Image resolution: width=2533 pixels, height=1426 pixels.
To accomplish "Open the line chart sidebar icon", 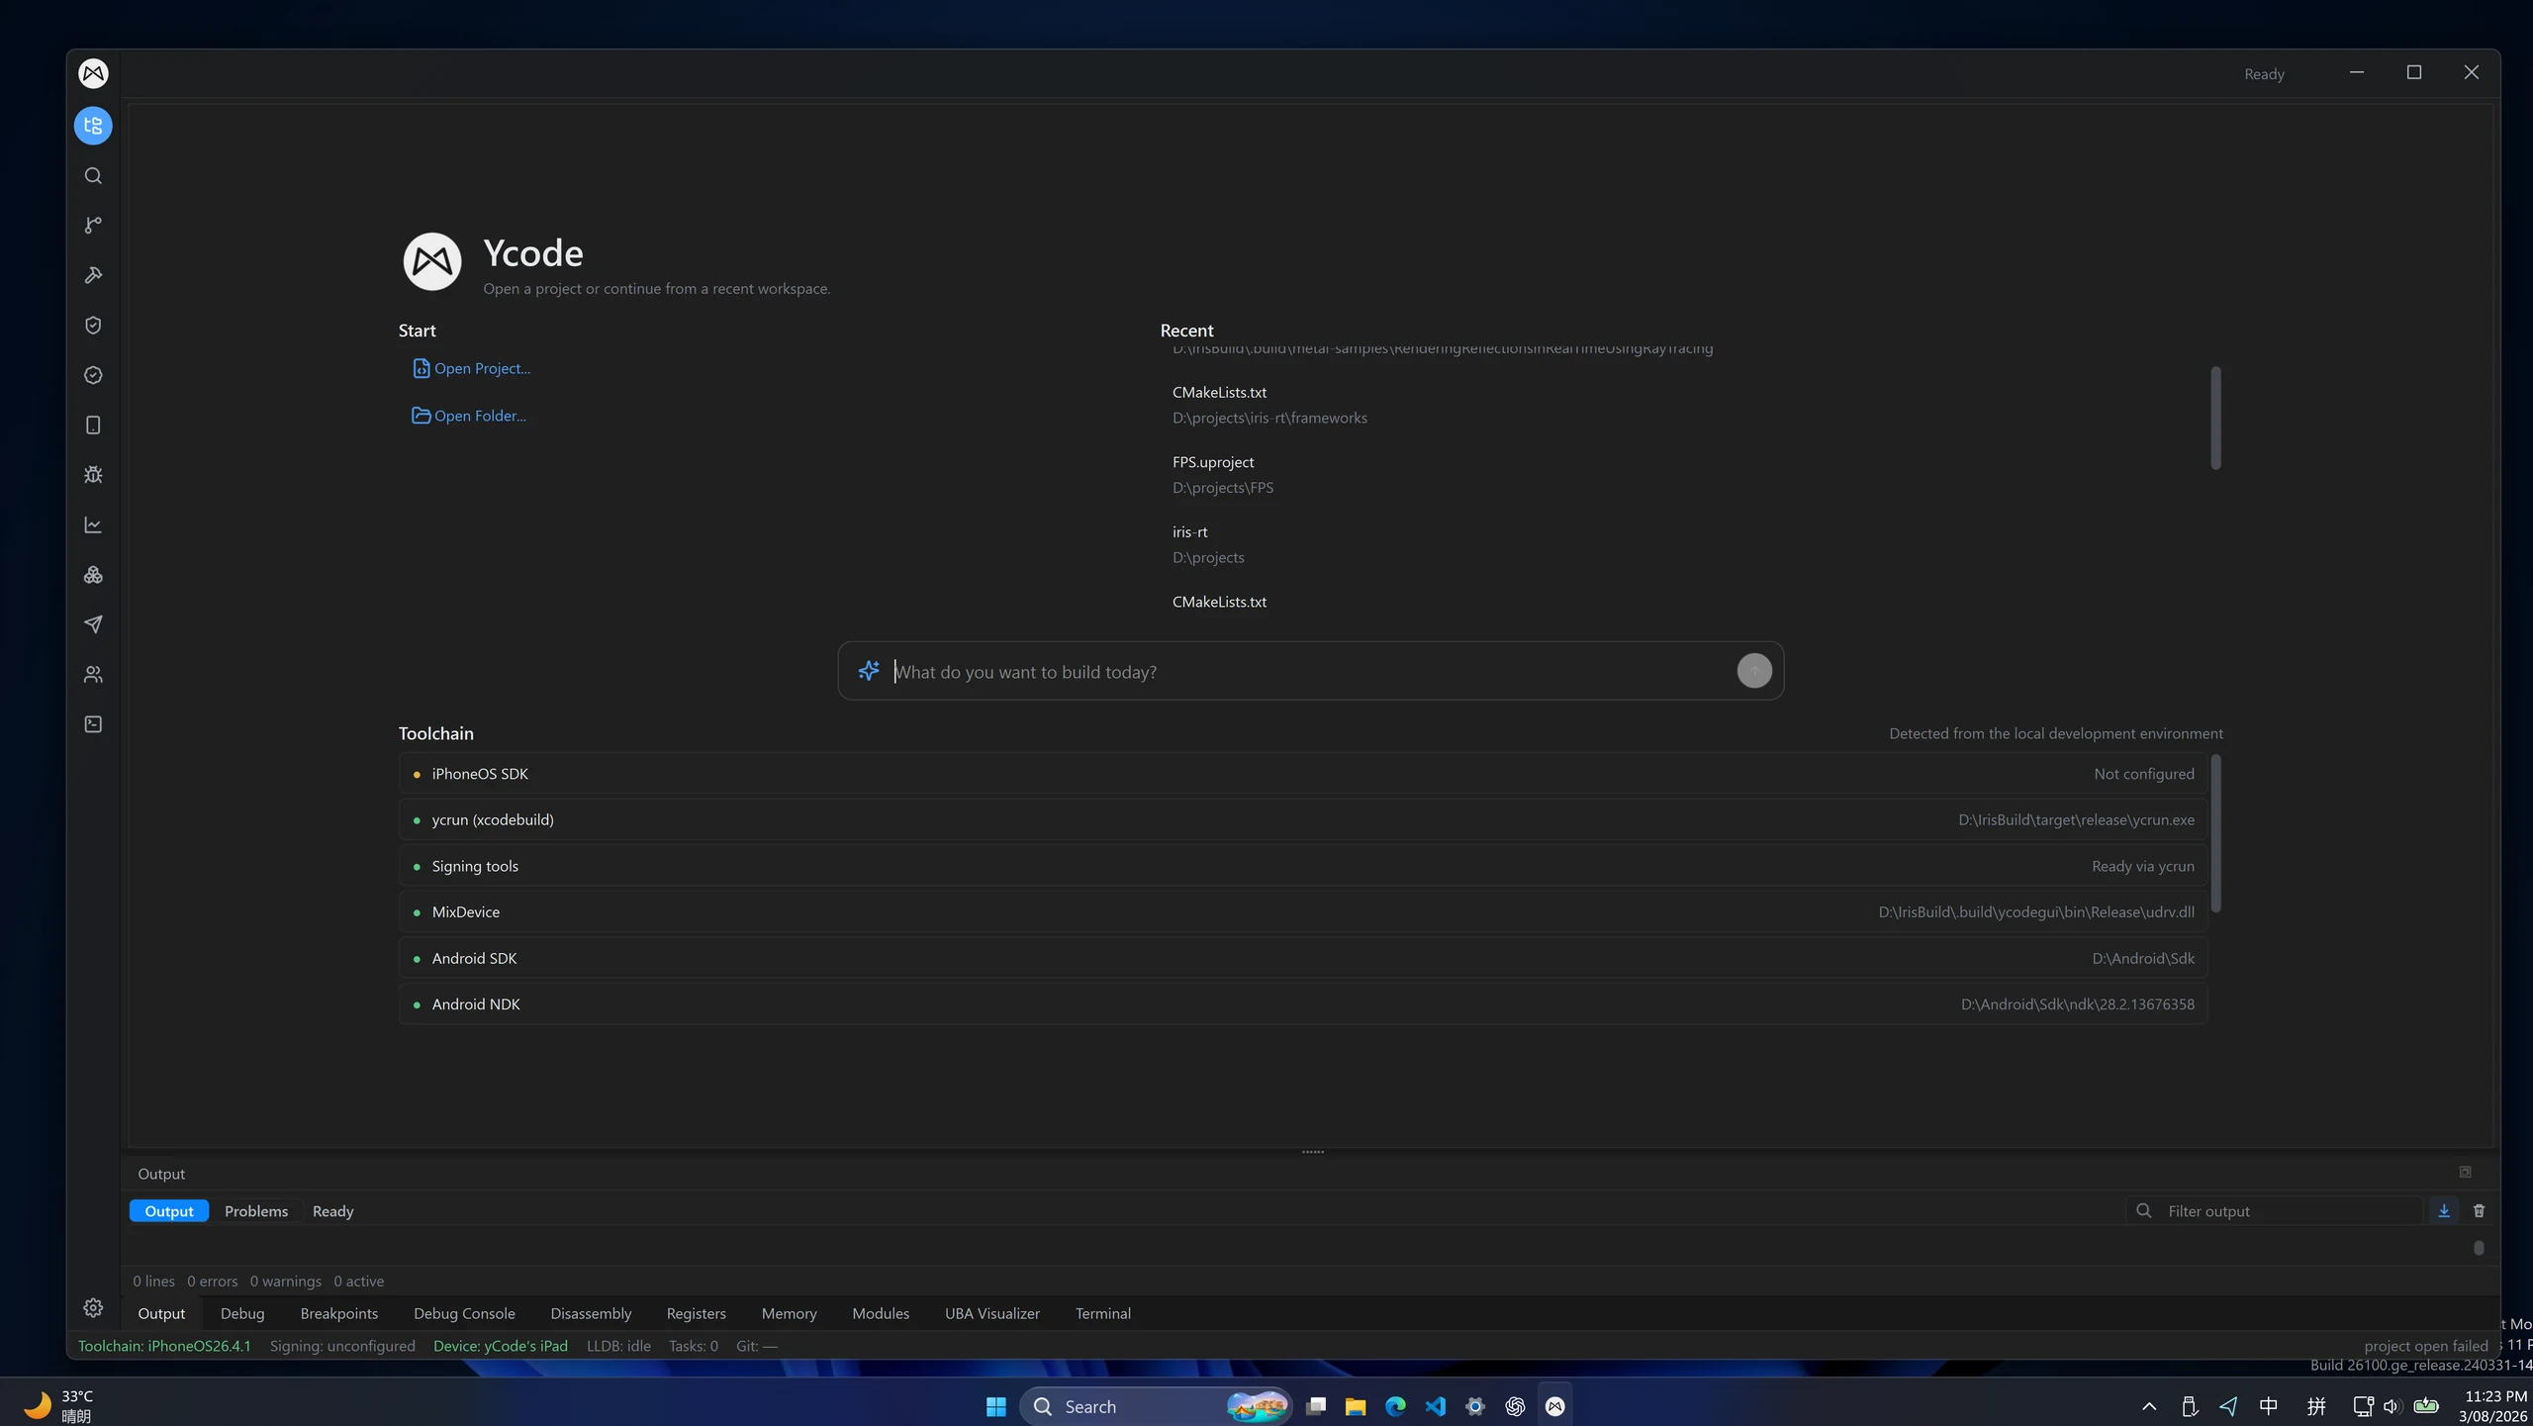I will 93,524.
